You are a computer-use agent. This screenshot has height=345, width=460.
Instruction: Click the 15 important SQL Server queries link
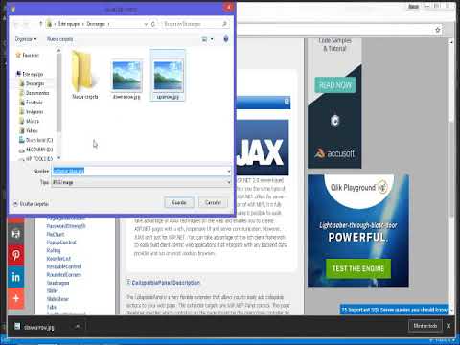[x=394, y=310]
